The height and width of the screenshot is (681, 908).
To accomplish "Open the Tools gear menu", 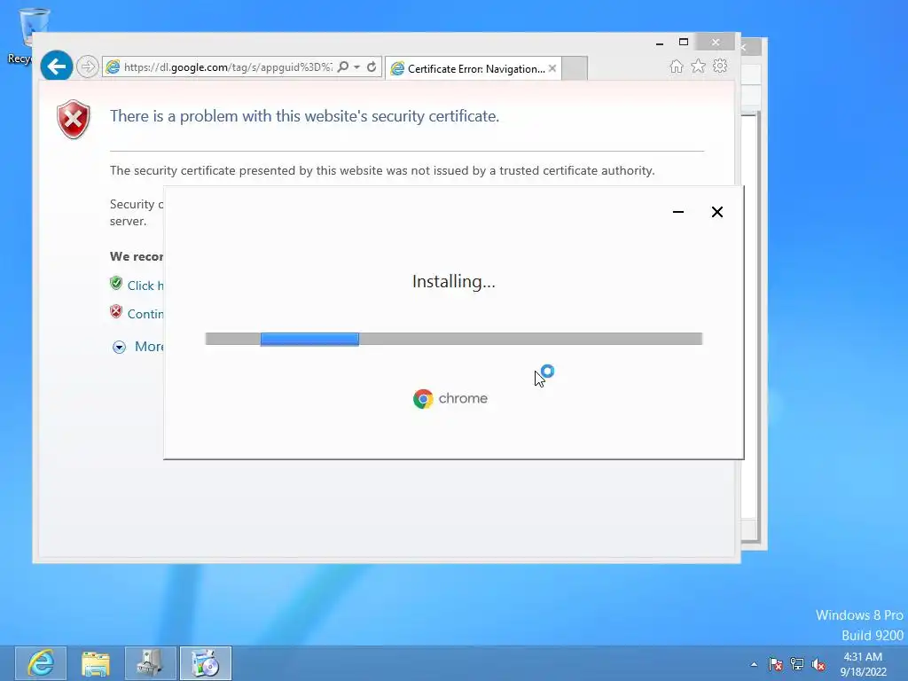I will click(720, 66).
